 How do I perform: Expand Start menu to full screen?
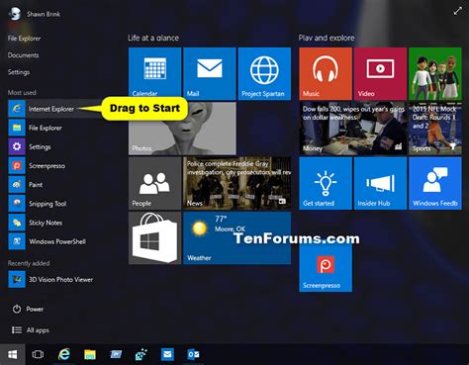(x=457, y=11)
